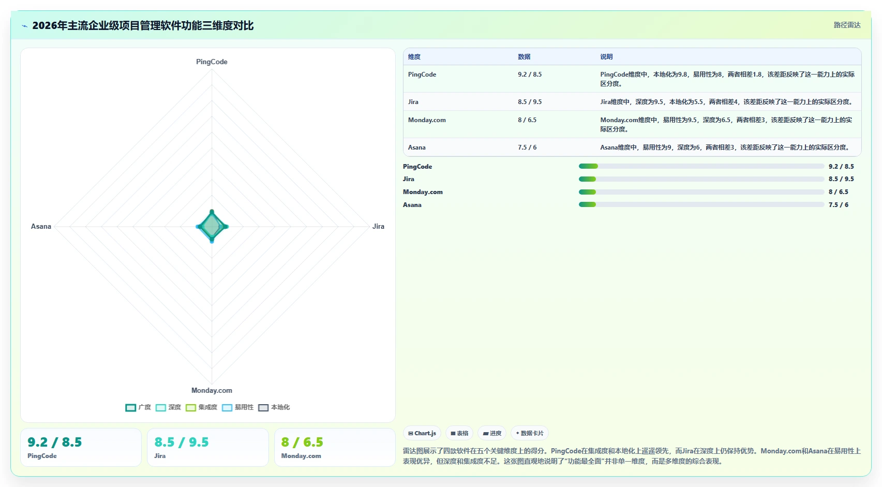Click the PingCode cell in the table
The height and width of the screenshot is (487, 882).
click(x=422, y=75)
